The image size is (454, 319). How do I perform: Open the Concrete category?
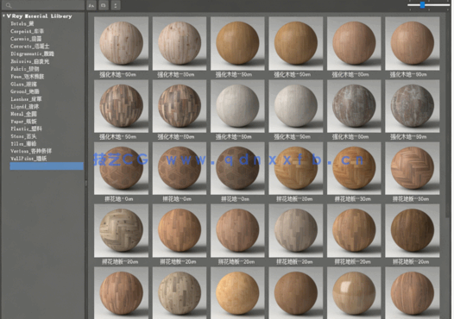[30, 47]
